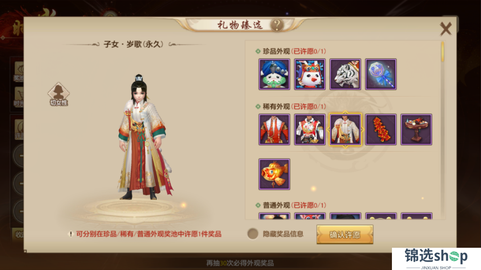Select the red robe outfit in rare rewards

(274, 129)
